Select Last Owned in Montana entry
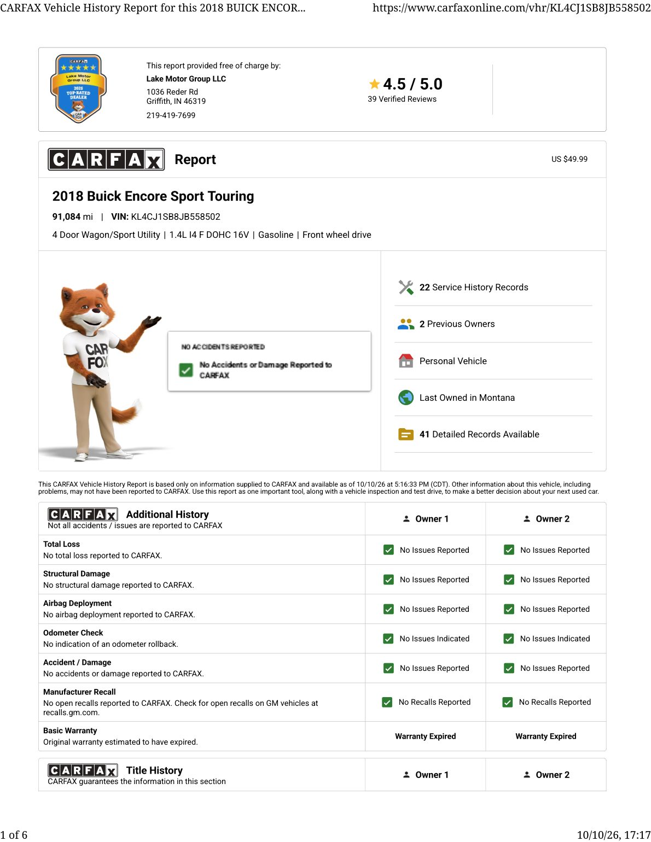The width and height of the screenshot is (651, 842). point(467,398)
